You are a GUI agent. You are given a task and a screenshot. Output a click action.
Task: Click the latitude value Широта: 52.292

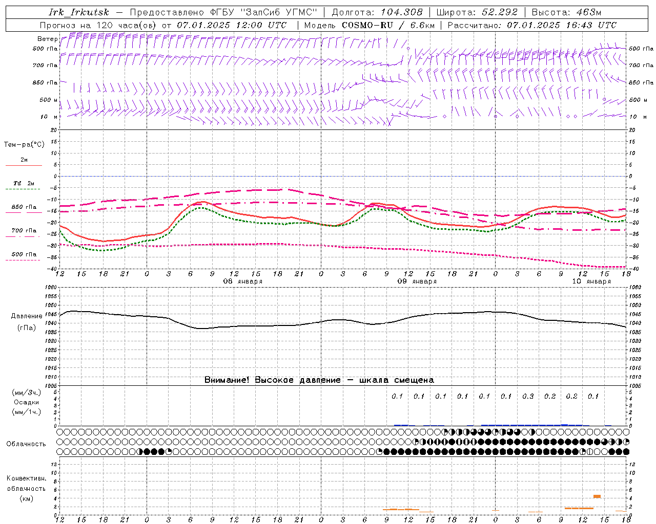tap(477, 12)
